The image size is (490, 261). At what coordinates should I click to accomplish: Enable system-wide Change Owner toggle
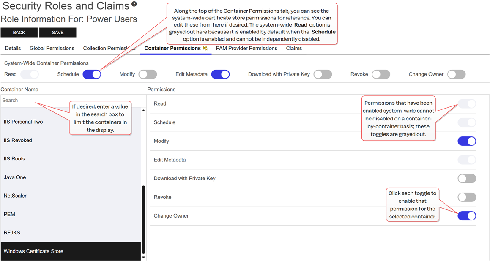point(456,74)
